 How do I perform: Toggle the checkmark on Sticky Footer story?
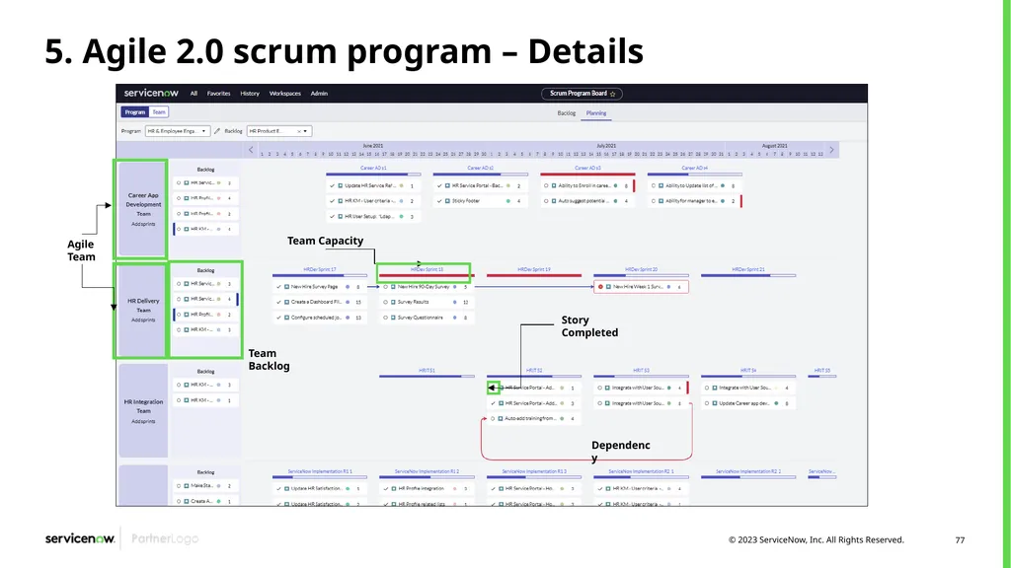pos(439,201)
